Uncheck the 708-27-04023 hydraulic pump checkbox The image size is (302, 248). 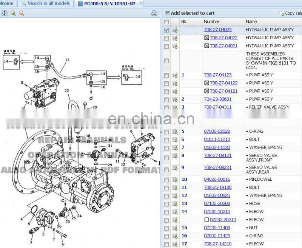[166, 30]
